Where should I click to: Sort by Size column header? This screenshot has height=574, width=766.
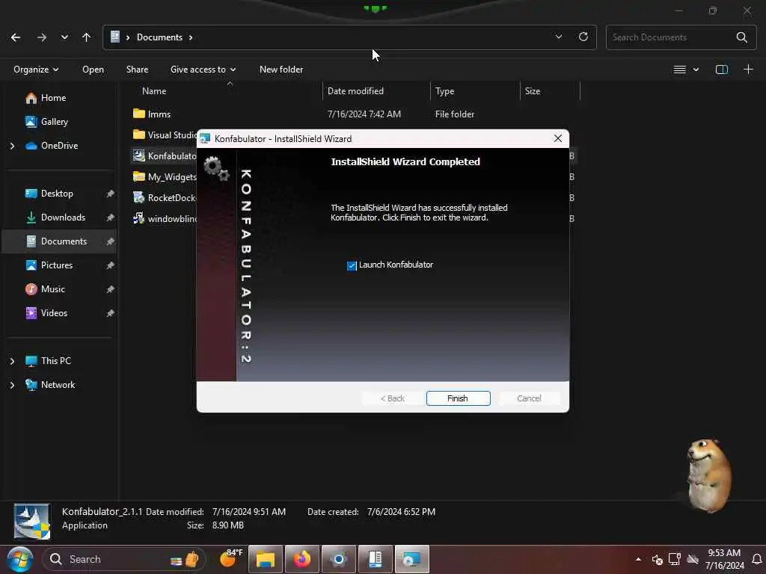point(533,91)
